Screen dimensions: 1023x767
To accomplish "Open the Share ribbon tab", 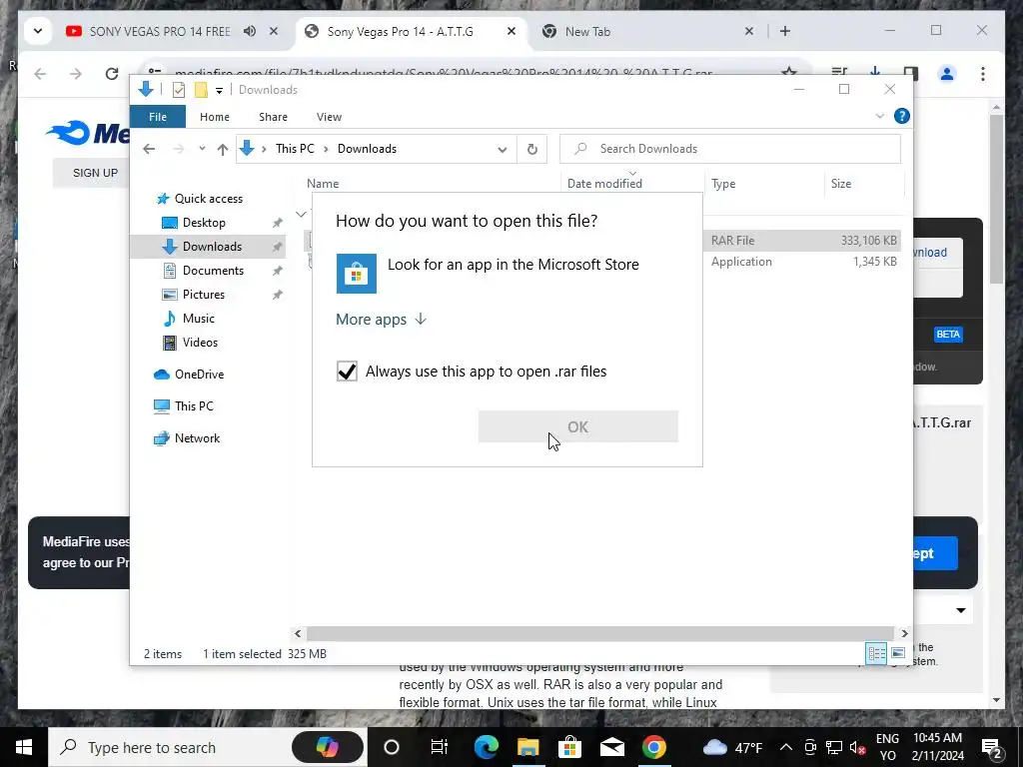I will (273, 117).
